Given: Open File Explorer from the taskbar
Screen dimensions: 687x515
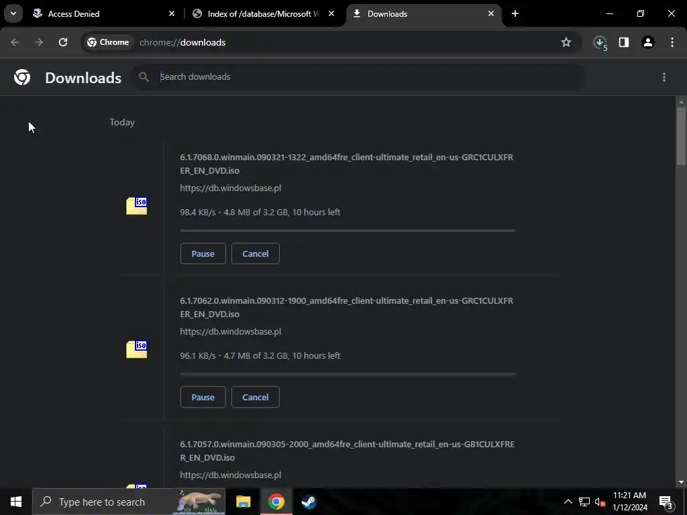Looking at the screenshot, I should pos(243,502).
